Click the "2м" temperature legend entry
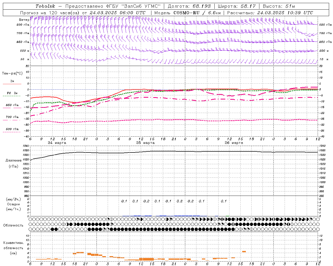The image size is (333, 266). tap(12, 81)
